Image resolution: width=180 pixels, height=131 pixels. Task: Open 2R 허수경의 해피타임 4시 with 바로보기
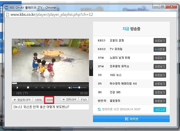(x=160, y=84)
